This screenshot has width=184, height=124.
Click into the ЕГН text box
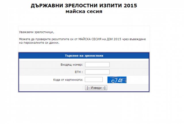[x=97, y=72]
